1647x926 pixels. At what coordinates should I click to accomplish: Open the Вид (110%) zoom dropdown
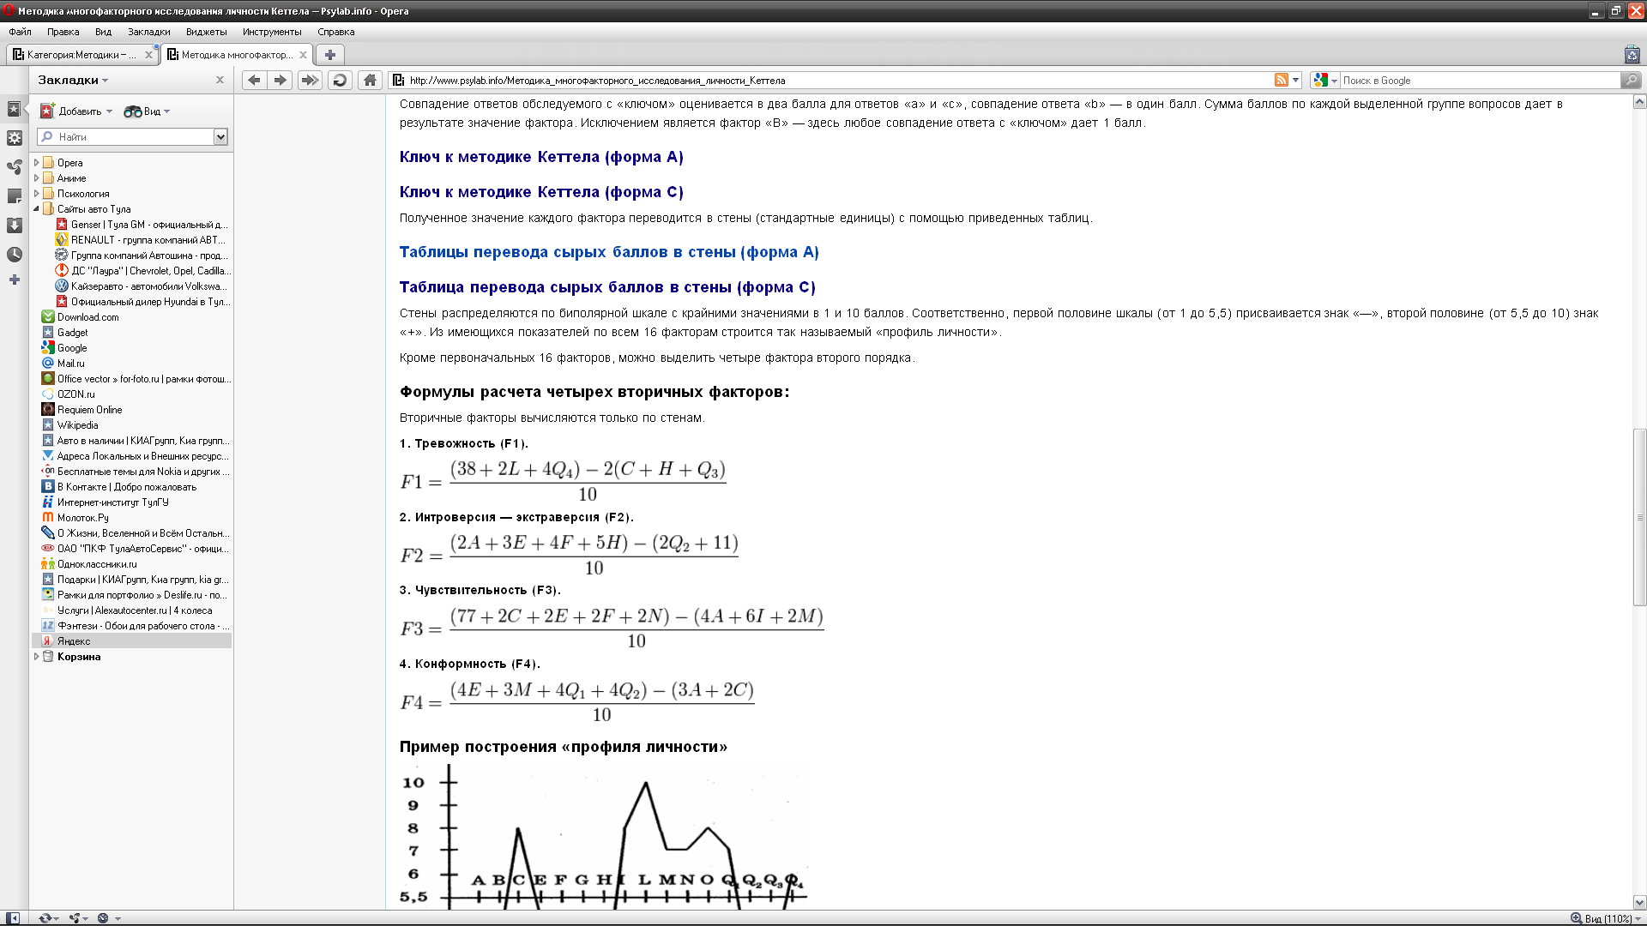coord(1613,918)
